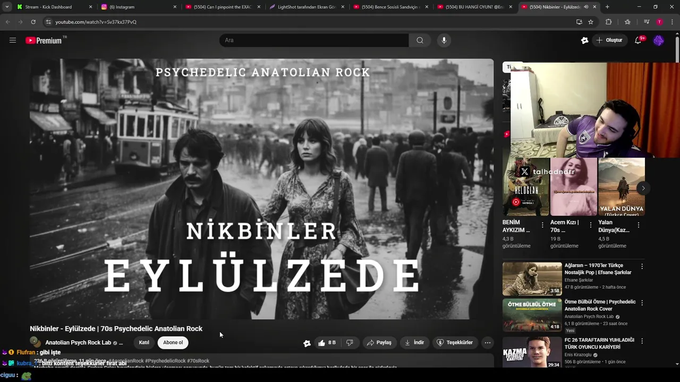The image size is (680, 382).
Task: Click install app icon in address bar
Action: [579, 22]
